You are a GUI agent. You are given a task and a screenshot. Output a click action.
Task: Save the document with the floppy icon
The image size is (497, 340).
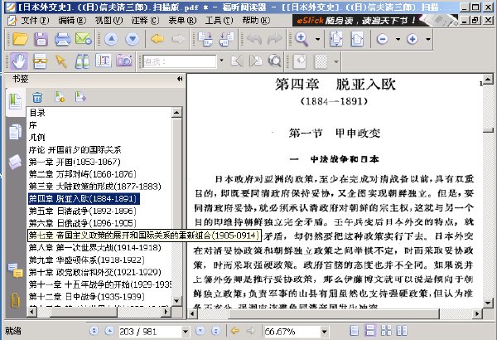[x=41, y=39]
